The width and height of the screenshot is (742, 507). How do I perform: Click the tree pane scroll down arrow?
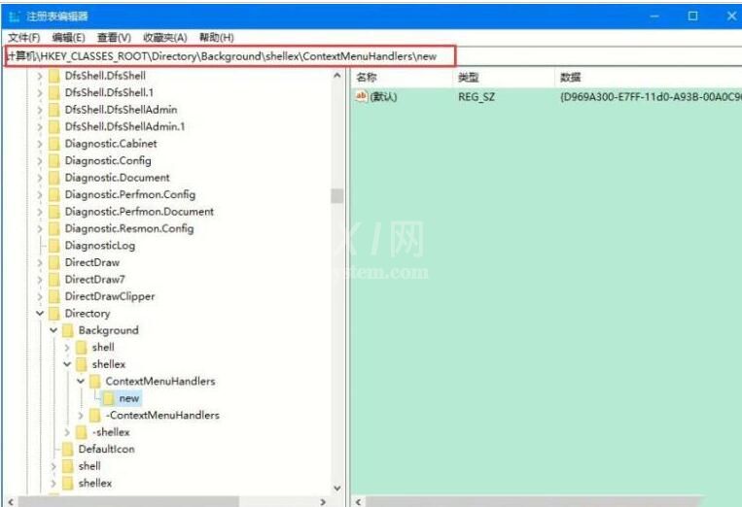pyautogui.click(x=336, y=489)
